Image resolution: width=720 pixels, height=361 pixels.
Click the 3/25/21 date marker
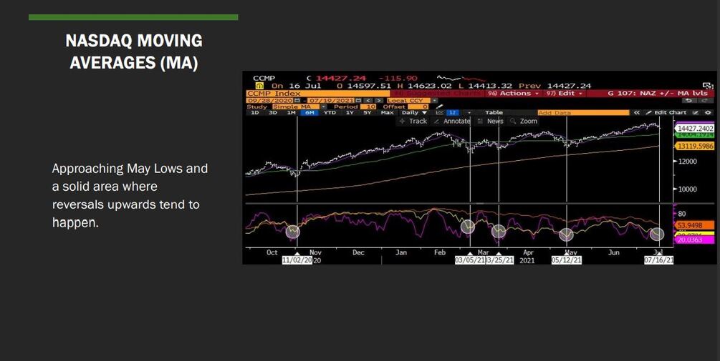coord(499,260)
